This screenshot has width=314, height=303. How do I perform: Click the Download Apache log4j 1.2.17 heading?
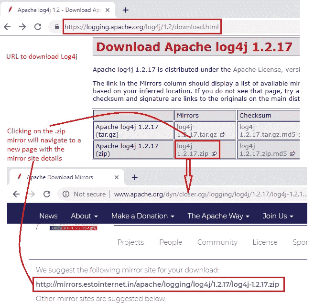(194, 47)
